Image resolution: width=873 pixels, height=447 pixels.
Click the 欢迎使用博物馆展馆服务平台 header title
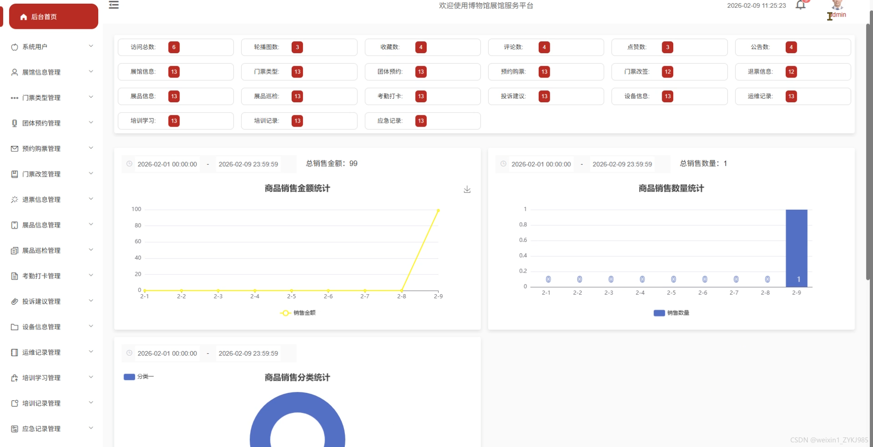point(486,6)
